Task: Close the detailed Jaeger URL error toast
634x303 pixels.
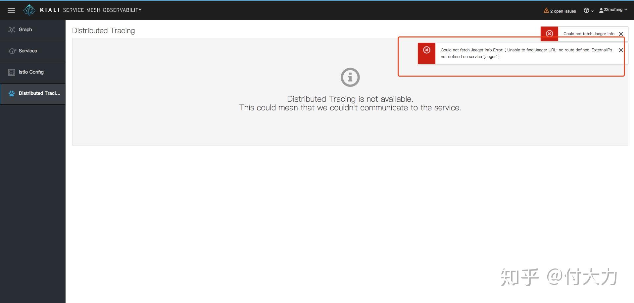Action: (621, 50)
